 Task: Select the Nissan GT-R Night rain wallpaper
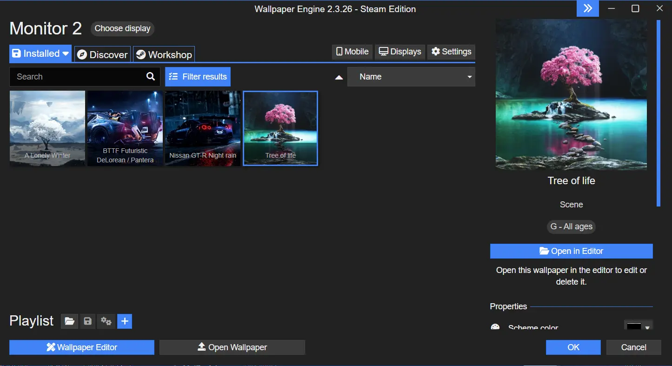[x=203, y=128]
